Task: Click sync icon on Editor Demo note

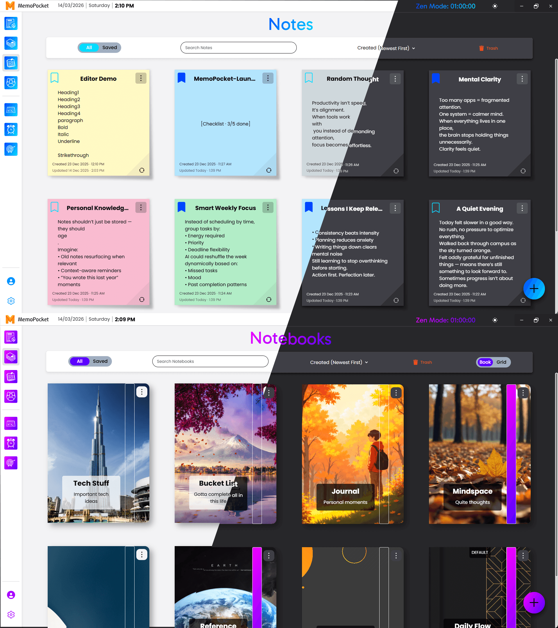Action: [142, 170]
